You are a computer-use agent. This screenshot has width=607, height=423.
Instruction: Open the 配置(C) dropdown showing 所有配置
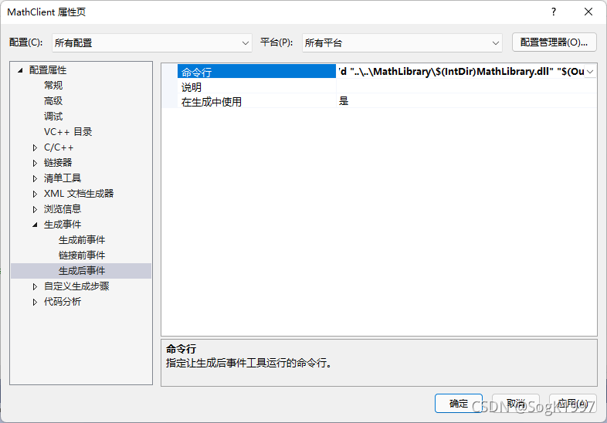(x=151, y=42)
